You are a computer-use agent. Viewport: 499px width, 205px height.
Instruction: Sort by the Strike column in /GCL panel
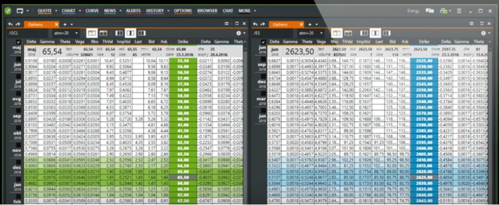click(x=183, y=42)
